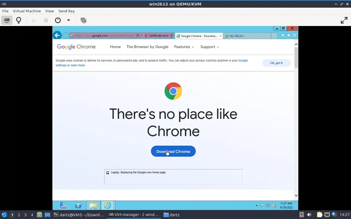This screenshot has width=351, height=219.
Task: Follow the learn more link
Action: pyautogui.click(x=78, y=65)
